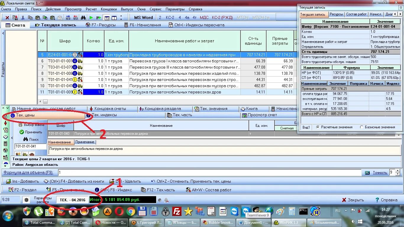Open FileZilla from the taskbar

[x=177, y=211]
